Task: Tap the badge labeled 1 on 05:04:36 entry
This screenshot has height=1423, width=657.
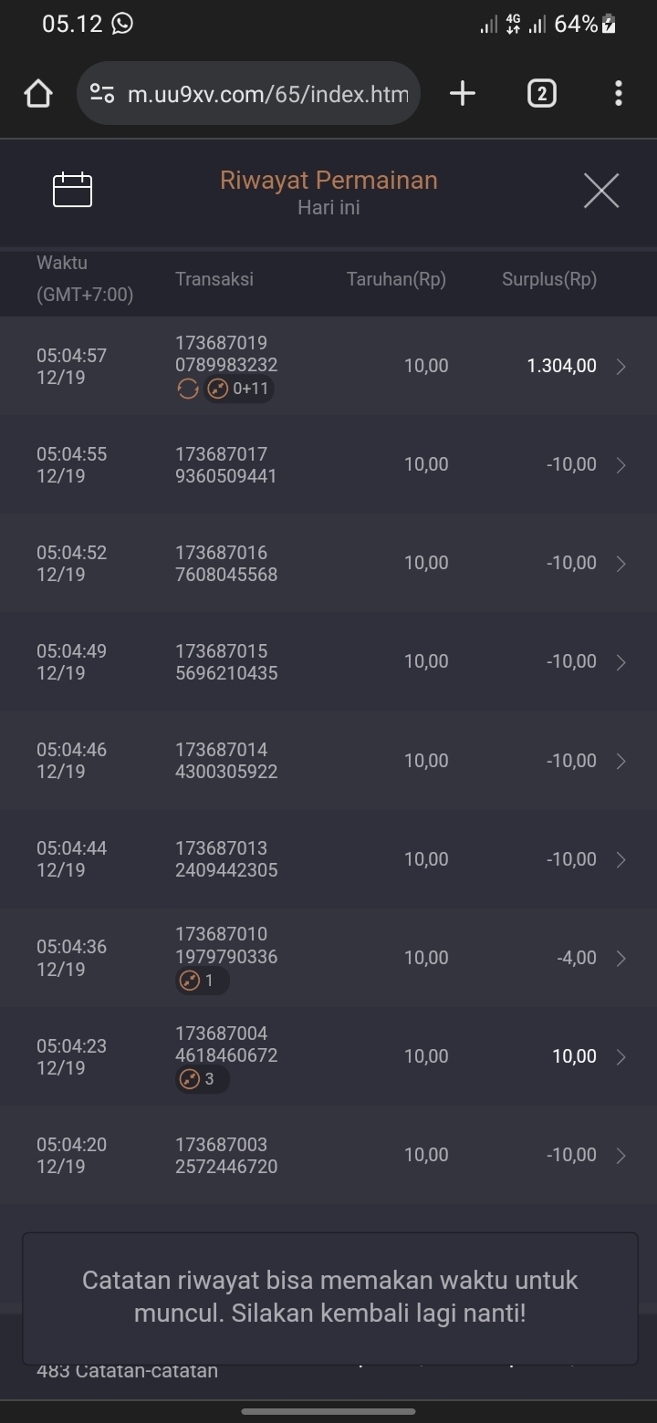Action: [x=202, y=981]
